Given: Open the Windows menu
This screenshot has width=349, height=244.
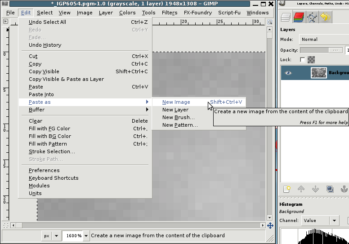Looking at the screenshot, I should tap(258, 13).
